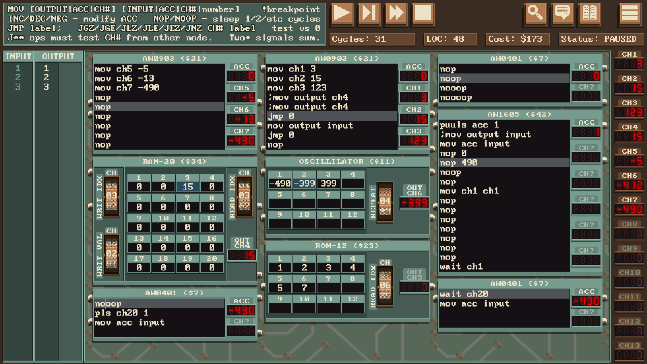647x364 pixels.
Task: Click the Stop simulation button
Action: click(423, 13)
